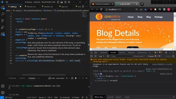Toggle device toolbar in DevTools
176x99 pixels.
[95, 53]
